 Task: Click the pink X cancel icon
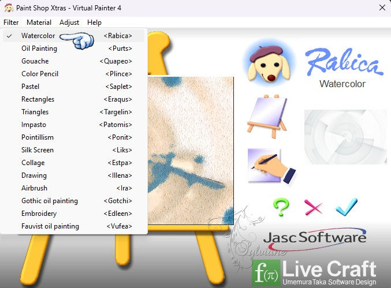click(x=313, y=207)
